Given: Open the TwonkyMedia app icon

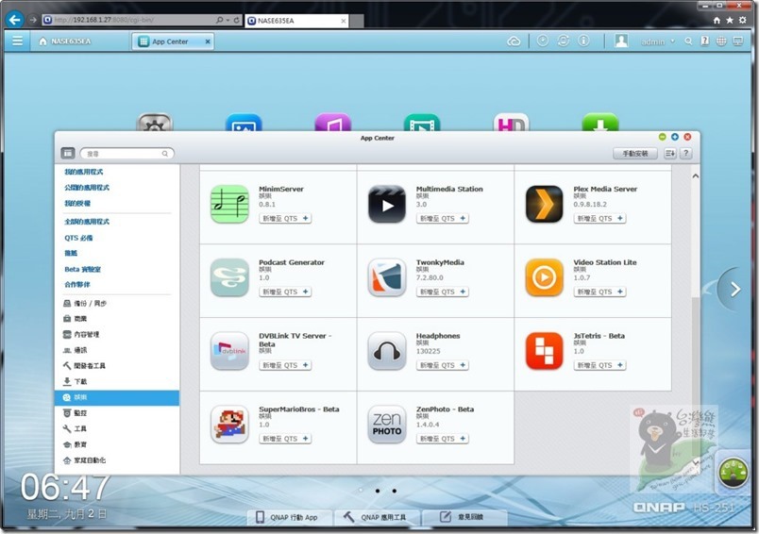Looking at the screenshot, I should pyautogui.click(x=387, y=277).
